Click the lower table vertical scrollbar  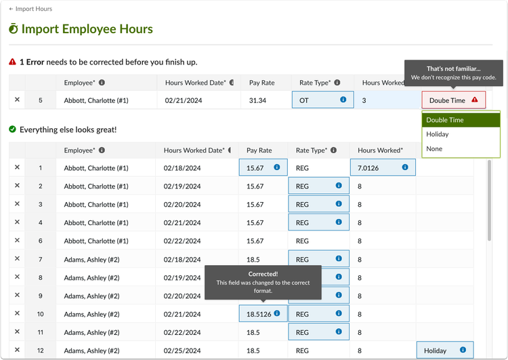489,201
